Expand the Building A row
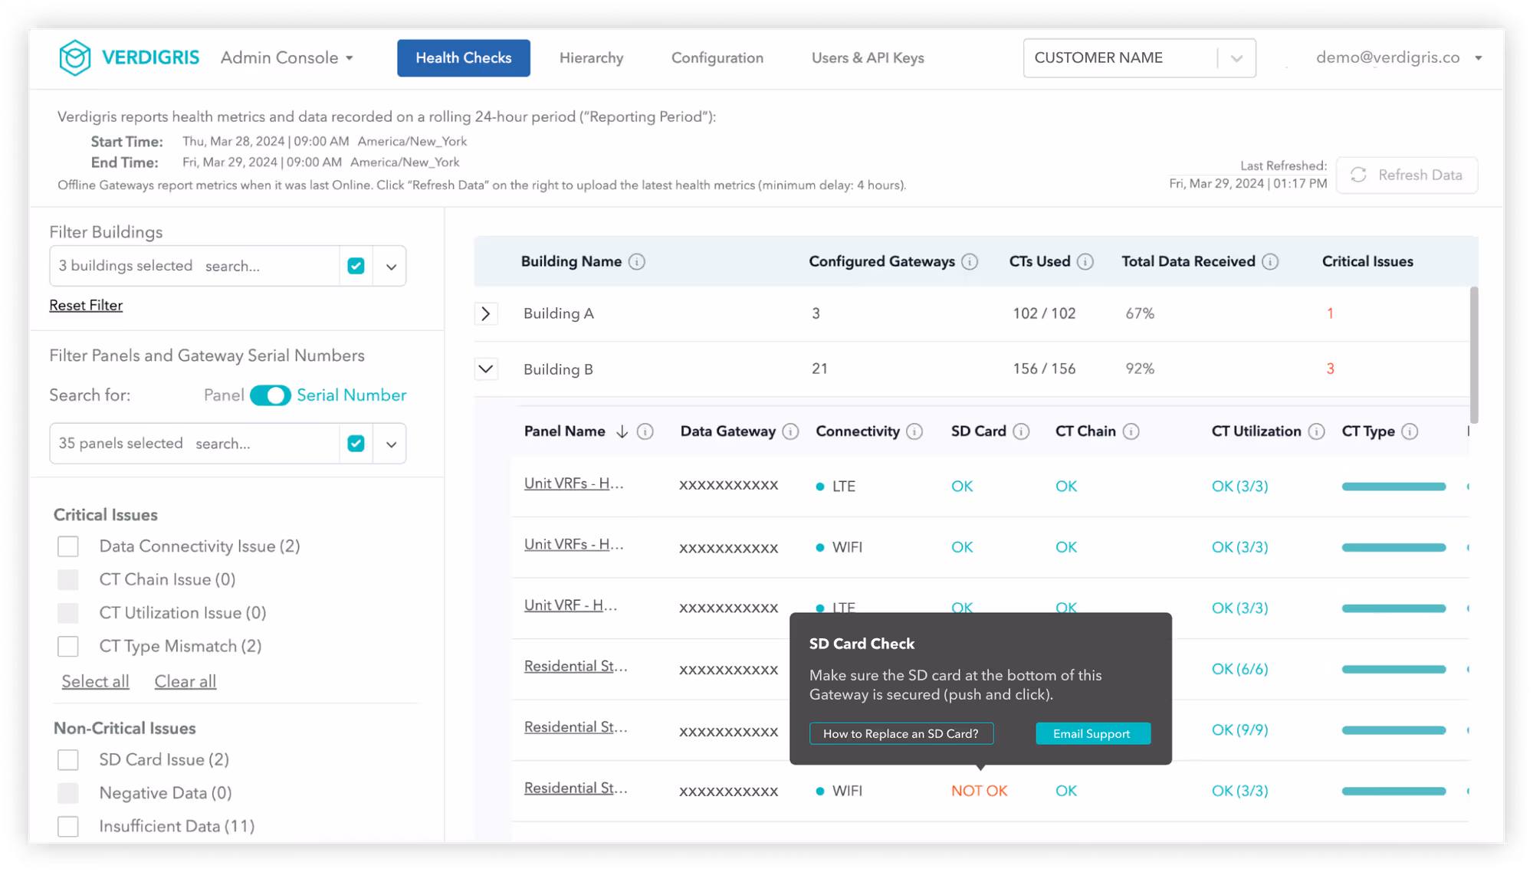 (486, 313)
